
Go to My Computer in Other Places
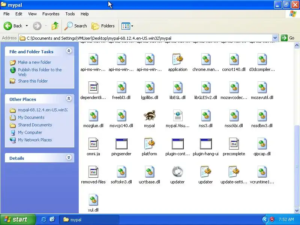pos(30,132)
